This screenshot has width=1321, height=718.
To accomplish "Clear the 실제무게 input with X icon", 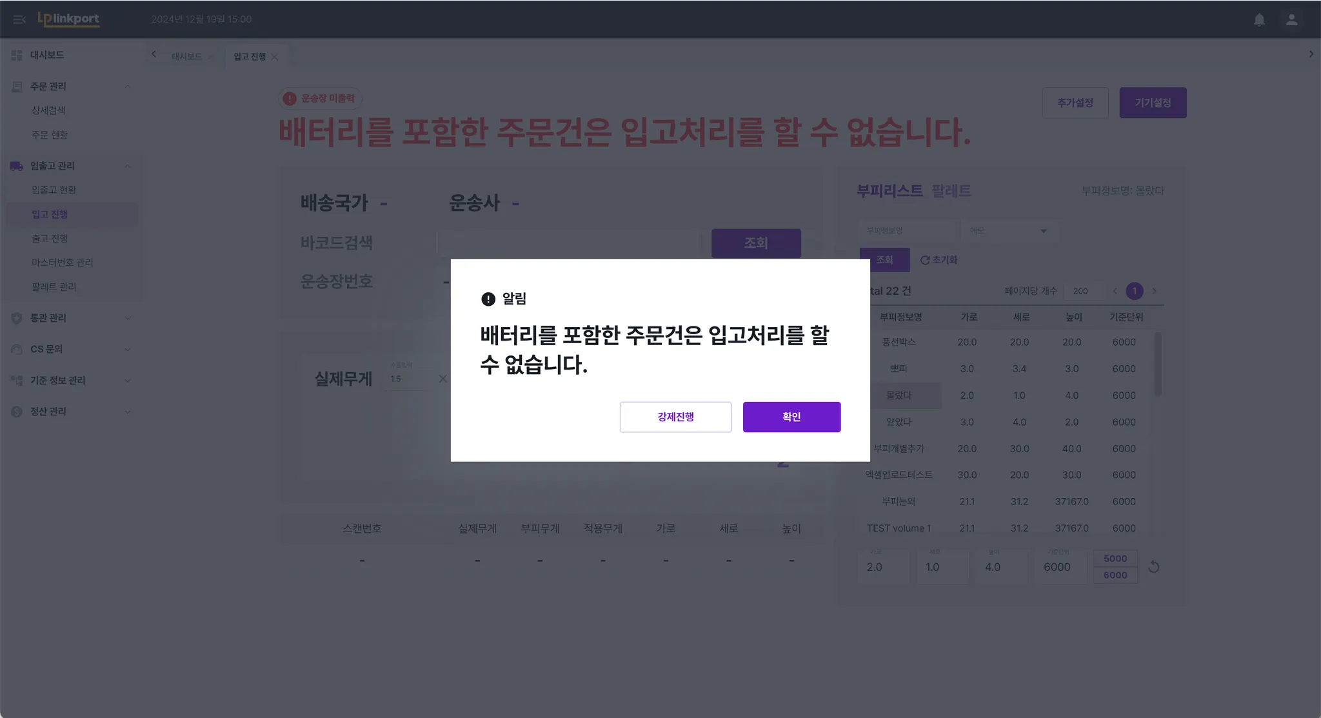I will pos(442,379).
